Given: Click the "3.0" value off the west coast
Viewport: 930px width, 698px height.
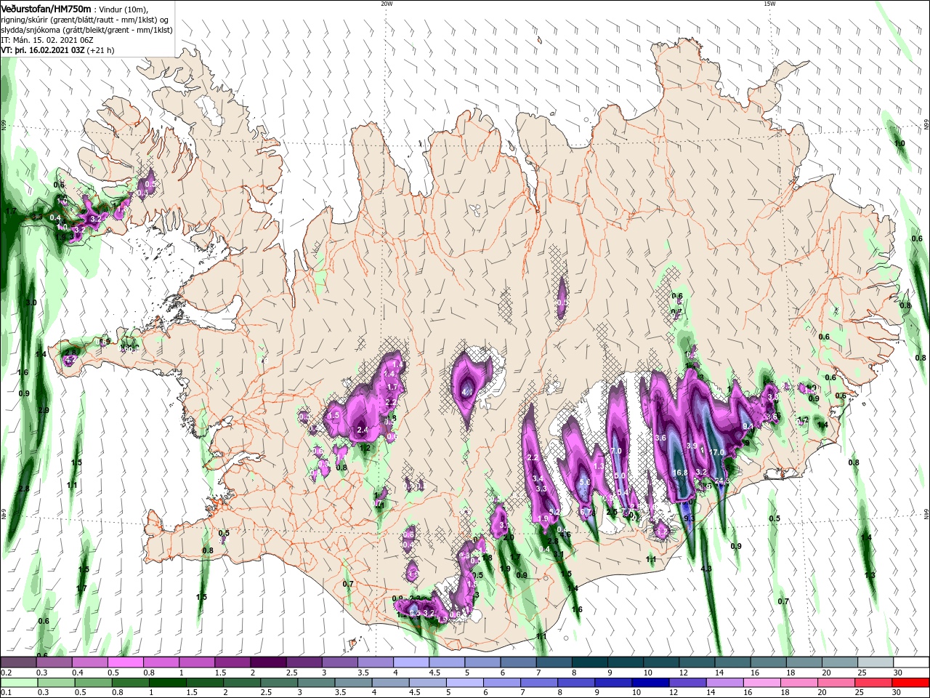Looking at the screenshot, I should 31,302.
